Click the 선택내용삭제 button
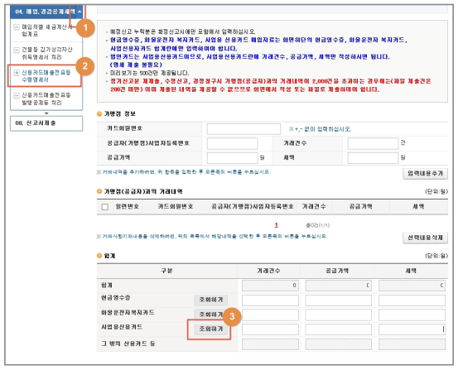The height and width of the screenshot is (370, 458). point(425,238)
